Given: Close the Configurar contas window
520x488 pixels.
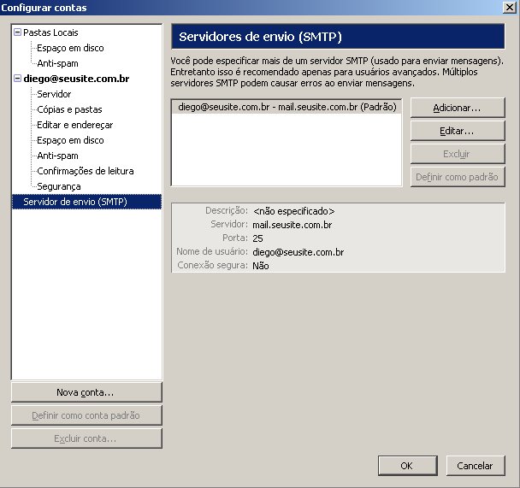Looking at the screenshot, I should (510, 8).
